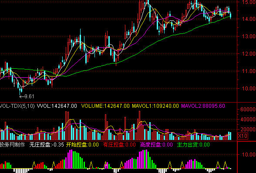Click the 60000 volume axis label
Image resolution: width=256 pixels, height=173 pixels.
[x=248, y=109]
